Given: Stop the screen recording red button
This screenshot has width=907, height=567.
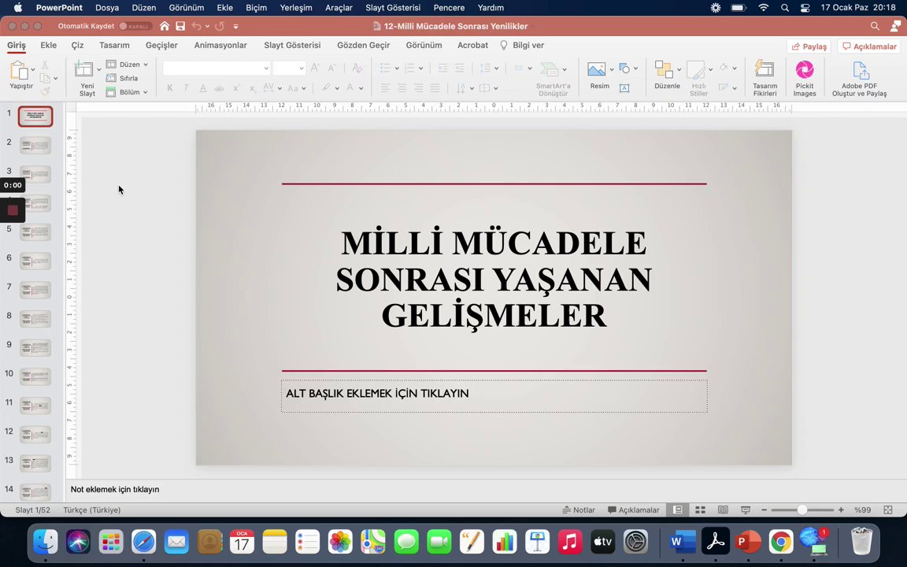Looking at the screenshot, I should pyautogui.click(x=13, y=210).
